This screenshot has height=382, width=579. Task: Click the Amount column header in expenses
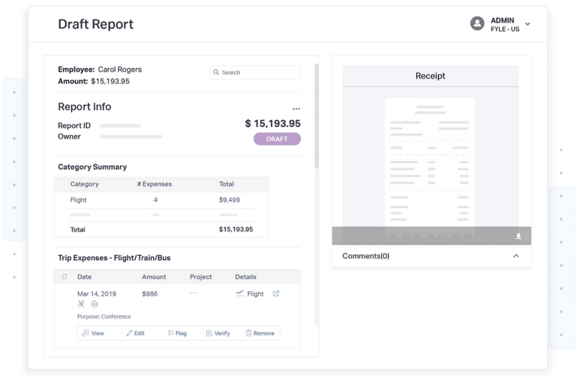pyautogui.click(x=154, y=277)
